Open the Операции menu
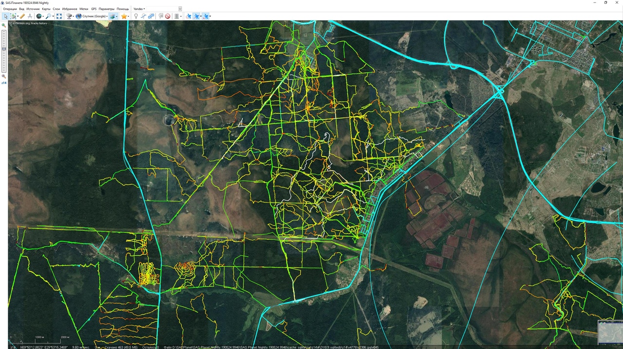 point(10,9)
